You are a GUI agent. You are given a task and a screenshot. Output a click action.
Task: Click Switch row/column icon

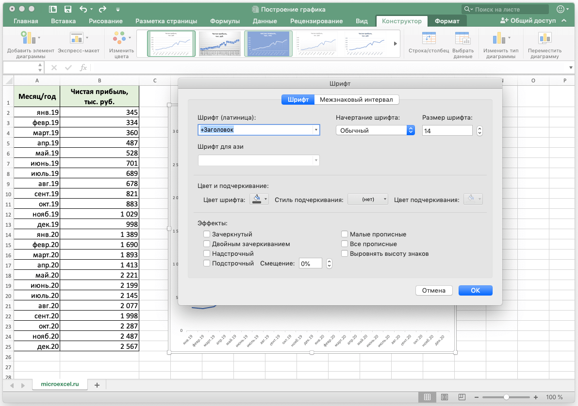coord(429,38)
